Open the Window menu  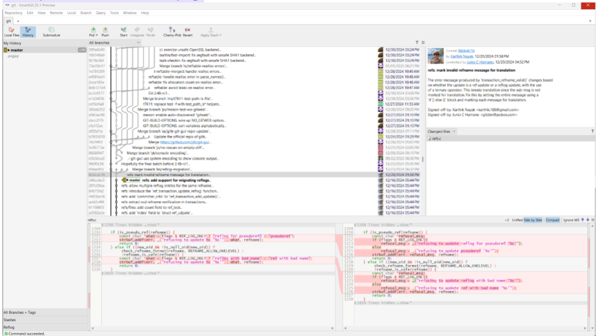click(x=130, y=12)
